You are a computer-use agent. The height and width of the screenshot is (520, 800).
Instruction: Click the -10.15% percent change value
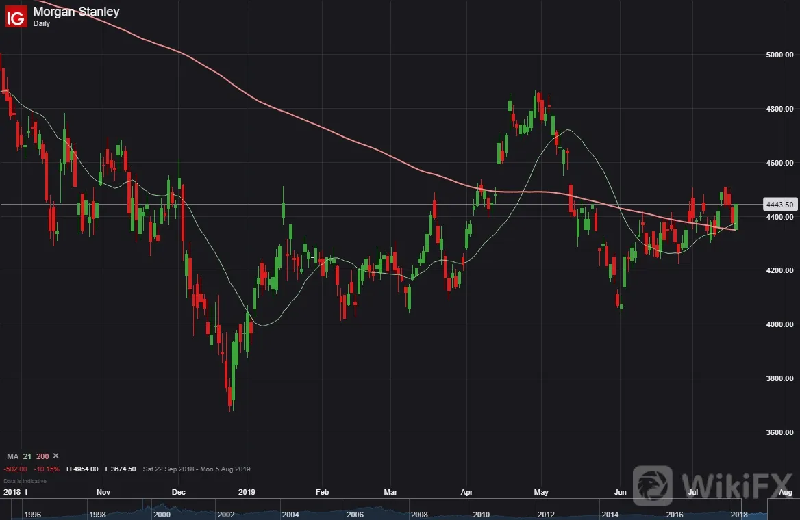47,469
